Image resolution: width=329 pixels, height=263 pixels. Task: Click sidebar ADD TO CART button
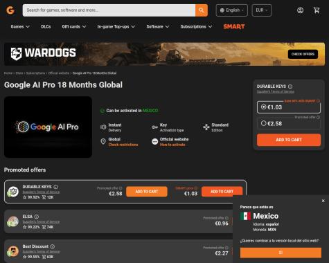pos(289,140)
